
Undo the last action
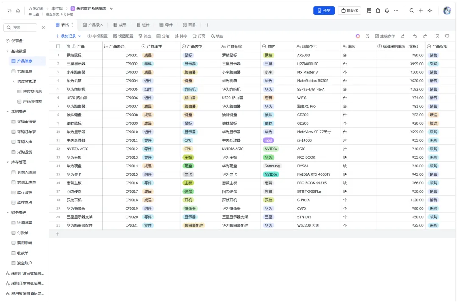(x=415, y=36)
